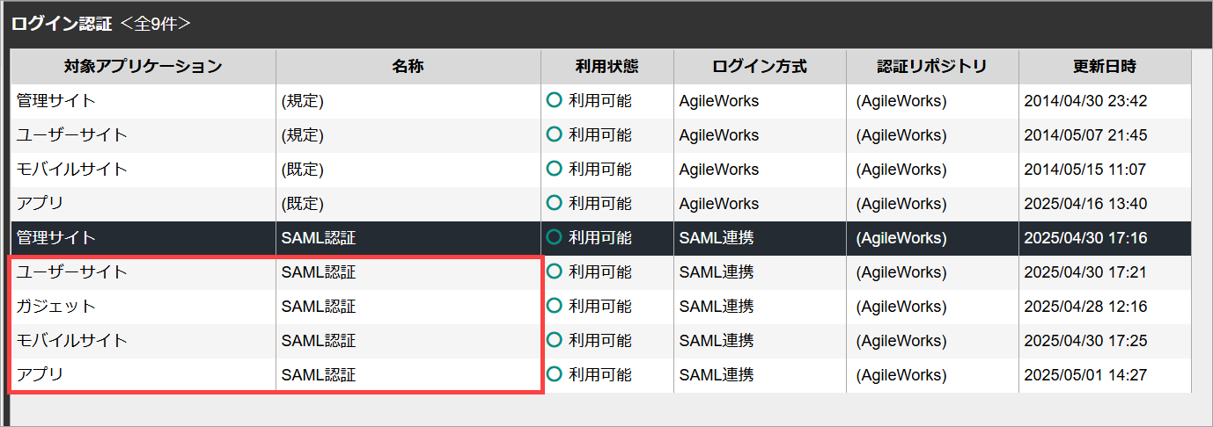Click date 2014/05/07 21:45
The image size is (1213, 427).
tap(1085, 135)
